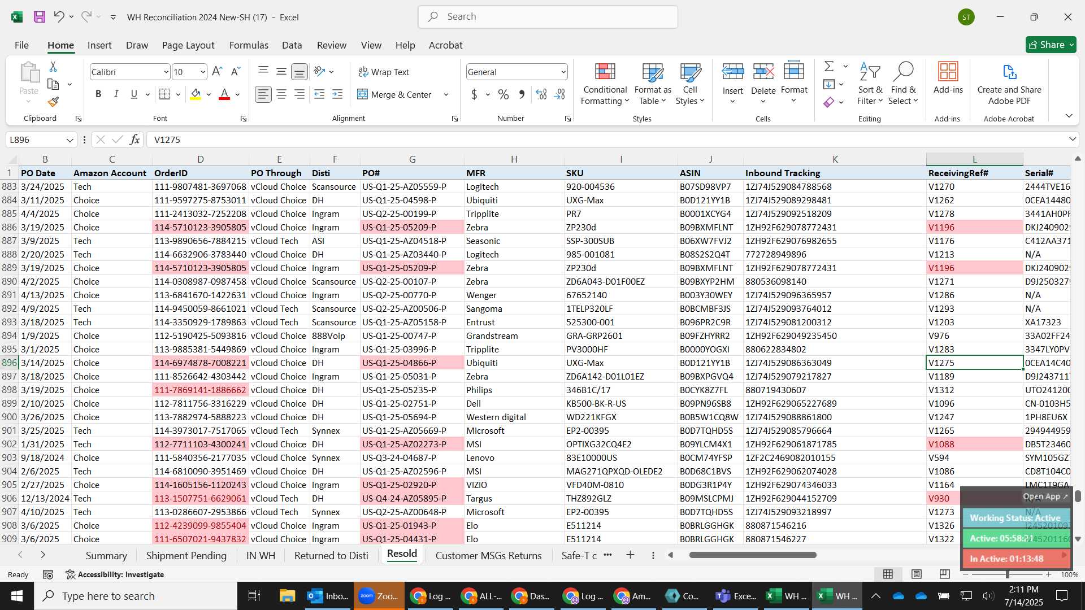Apply Accounting Number Format dollar icon
Image resolution: width=1085 pixels, height=610 pixels.
[x=474, y=94]
